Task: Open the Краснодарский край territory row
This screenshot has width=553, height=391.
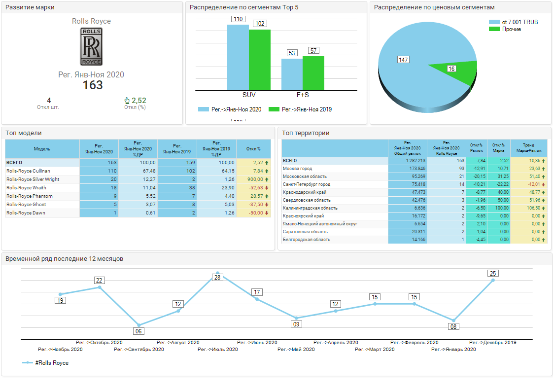Action: coord(415,192)
